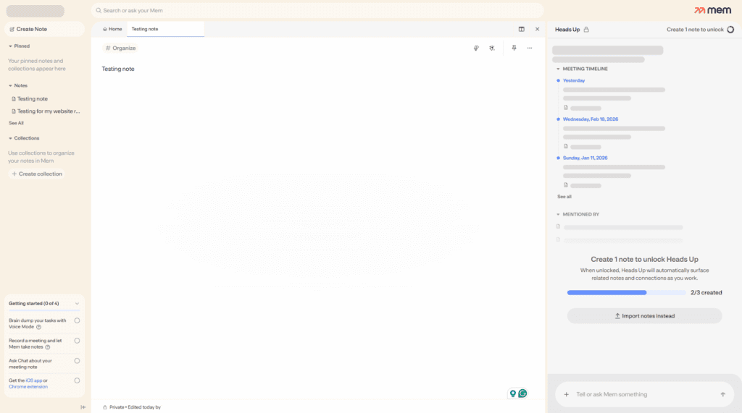This screenshot has width=742, height=413.
Task: Click the plus icon in chat box
Action: (567, 395)
